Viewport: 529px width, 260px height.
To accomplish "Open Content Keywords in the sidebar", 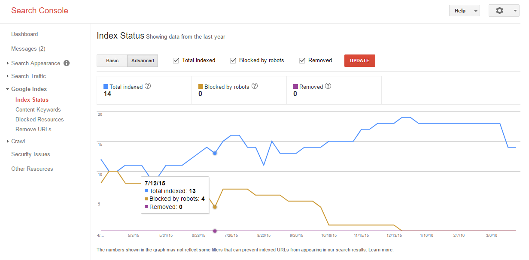I will point(38,109).
